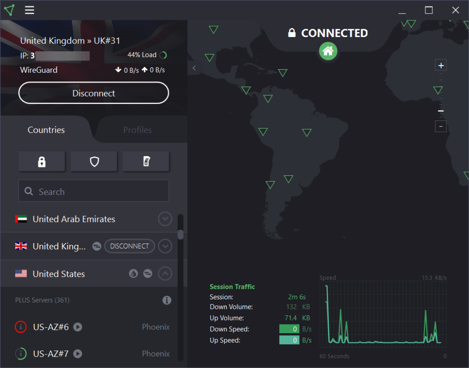
Task: Switch to the Profiles tab
Action: (137, 130)
